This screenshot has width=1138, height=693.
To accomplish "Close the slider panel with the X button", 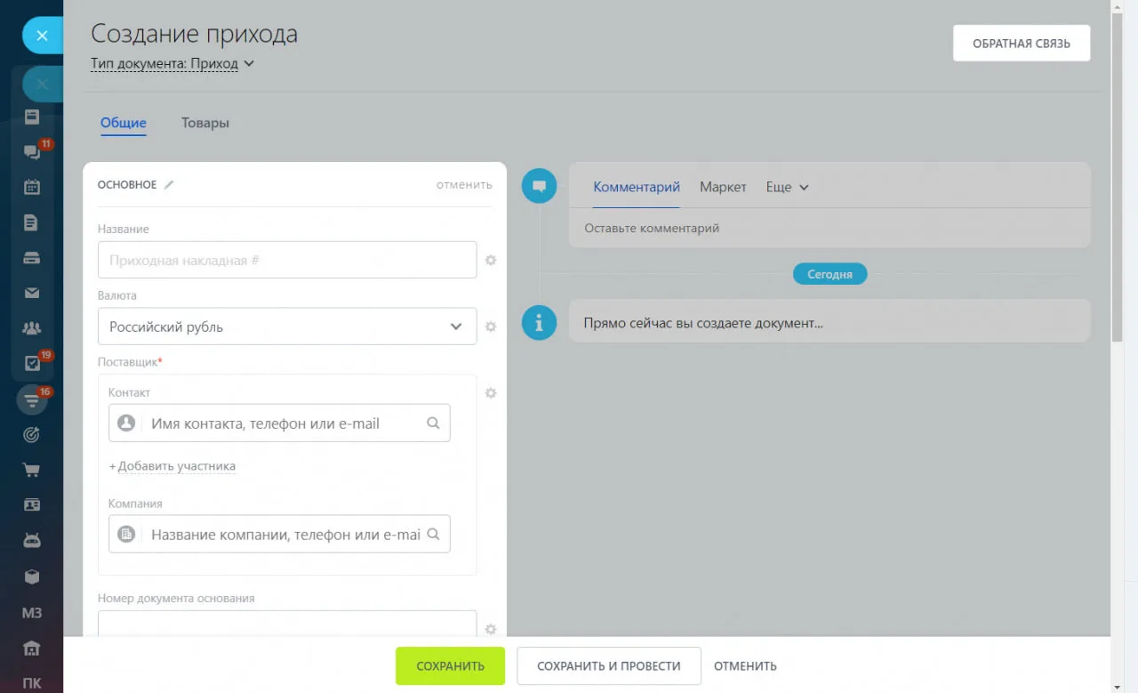I will [42, 36].
